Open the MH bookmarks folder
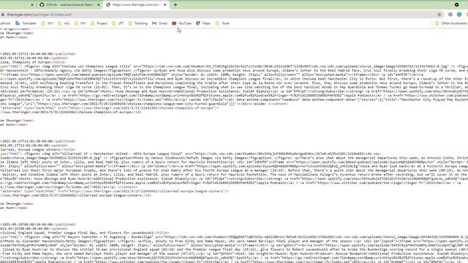This screenshot has width=468, height=263. [80, 23]
